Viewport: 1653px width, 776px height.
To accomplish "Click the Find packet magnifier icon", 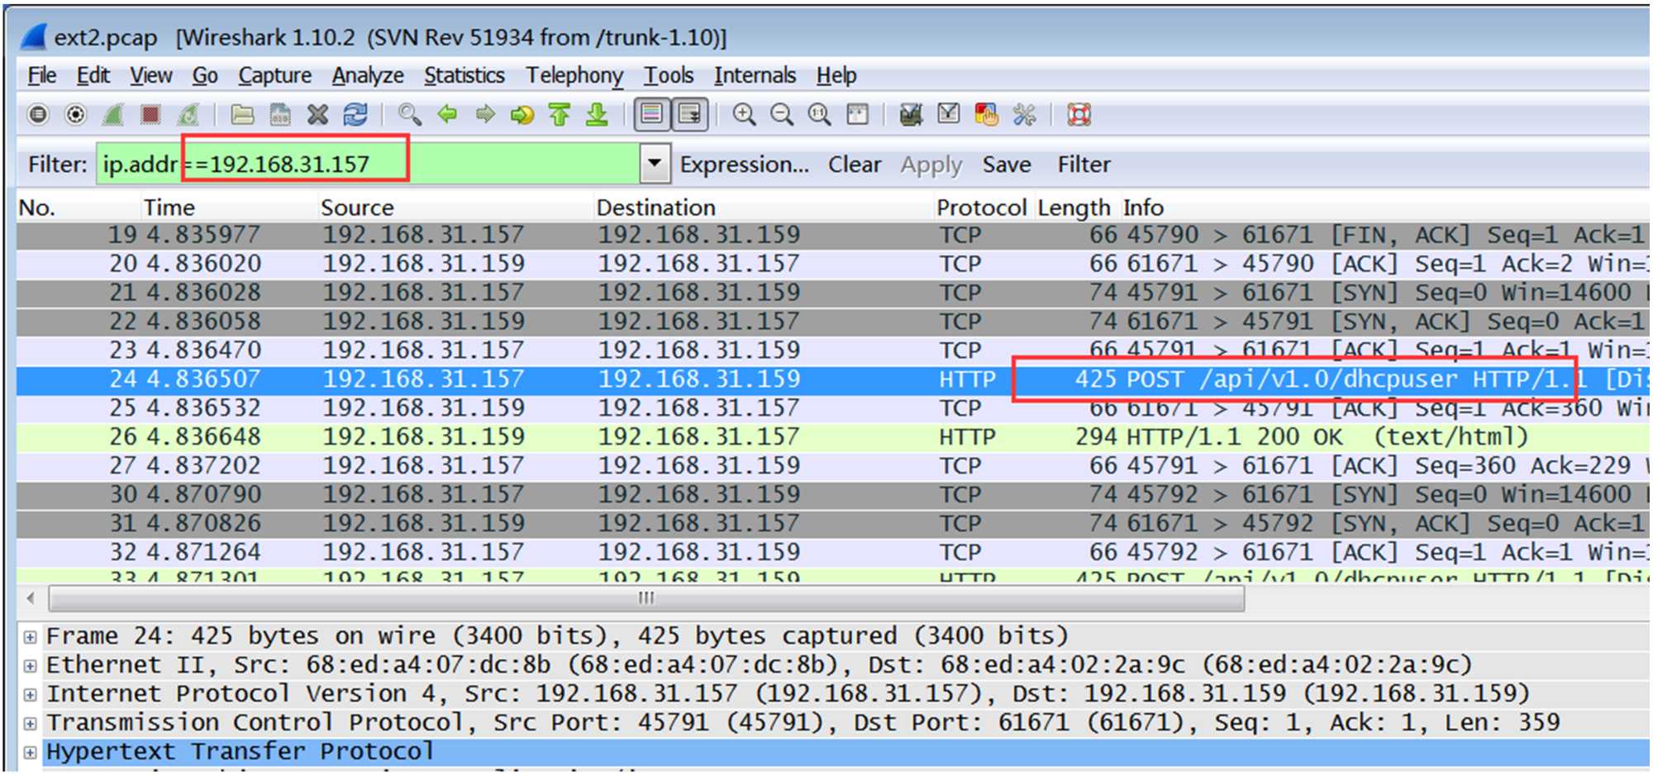I will (x=409, y=114).
